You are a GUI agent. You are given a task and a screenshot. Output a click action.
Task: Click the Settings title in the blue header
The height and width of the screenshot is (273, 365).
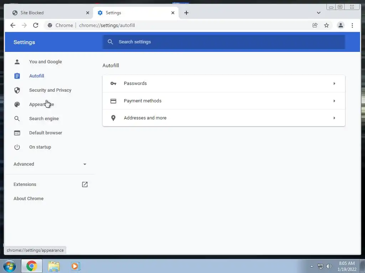point(24,42)
